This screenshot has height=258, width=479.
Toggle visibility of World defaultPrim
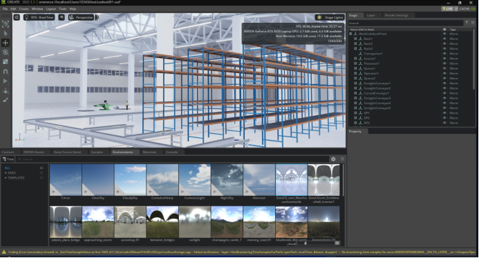click(x=444, y=34)
